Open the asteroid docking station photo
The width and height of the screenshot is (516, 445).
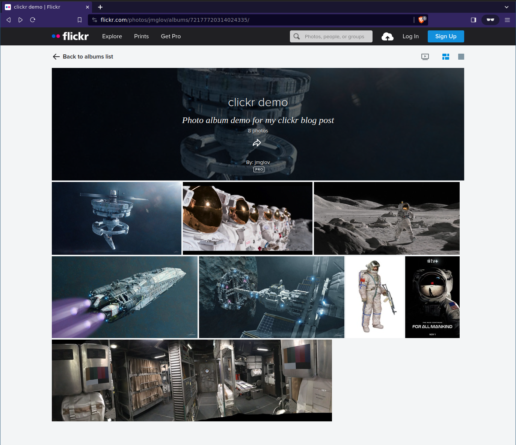272,297
